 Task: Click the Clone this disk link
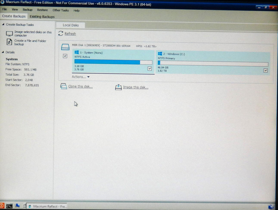coord(80,86)
